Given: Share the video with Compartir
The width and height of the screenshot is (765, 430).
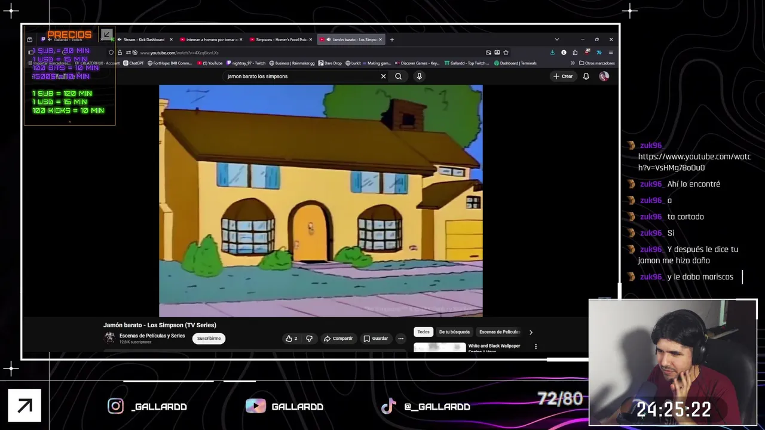Looking at the screenshot, I should [338, 339].
